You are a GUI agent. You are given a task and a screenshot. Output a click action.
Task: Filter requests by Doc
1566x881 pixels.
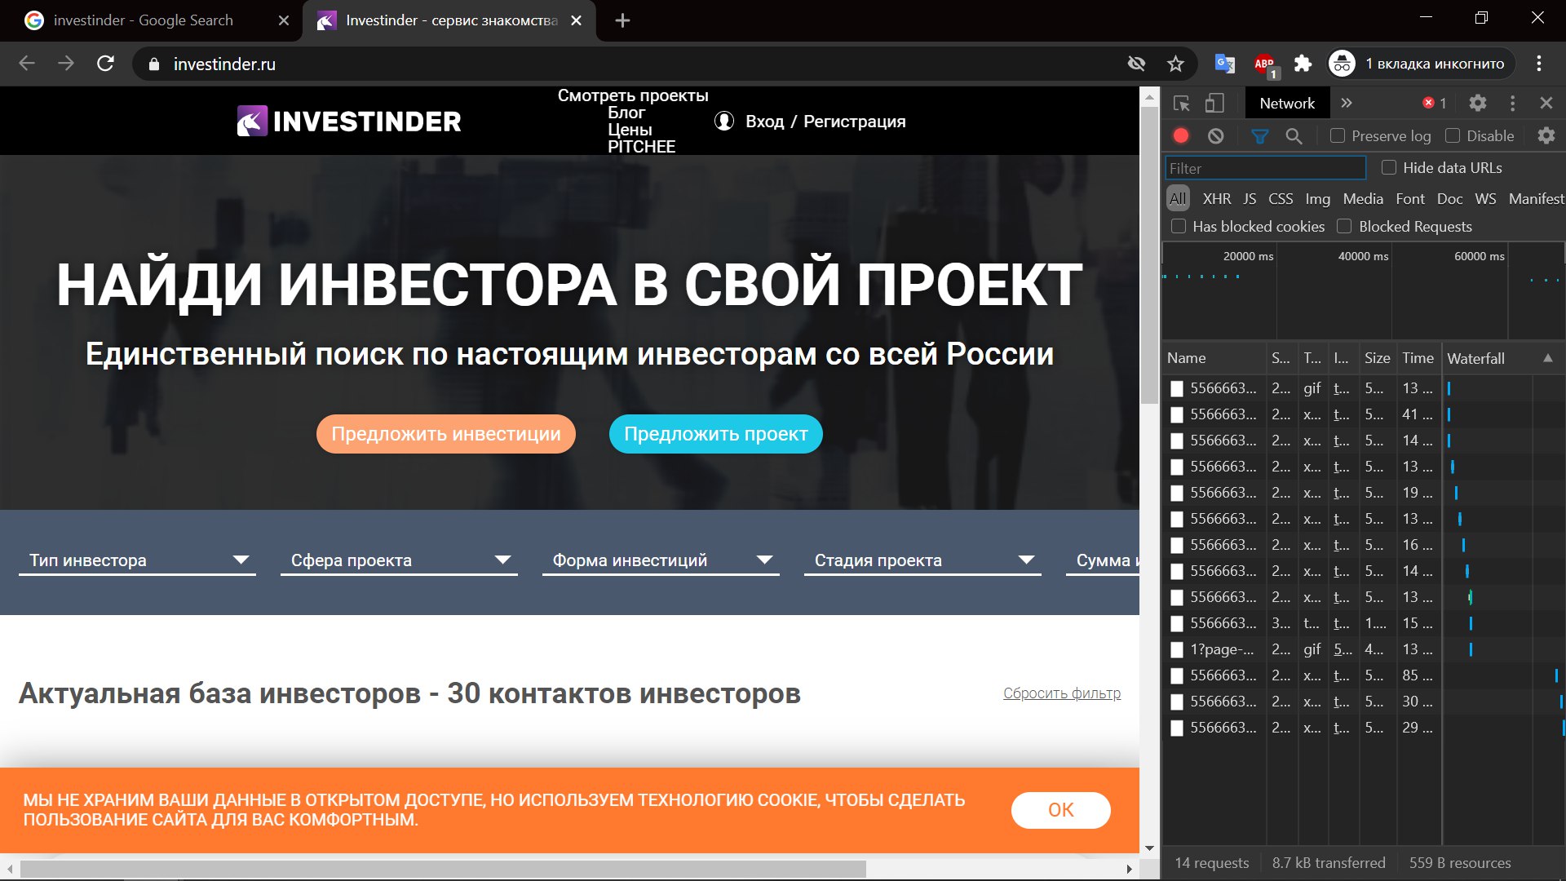point(1449,199)
